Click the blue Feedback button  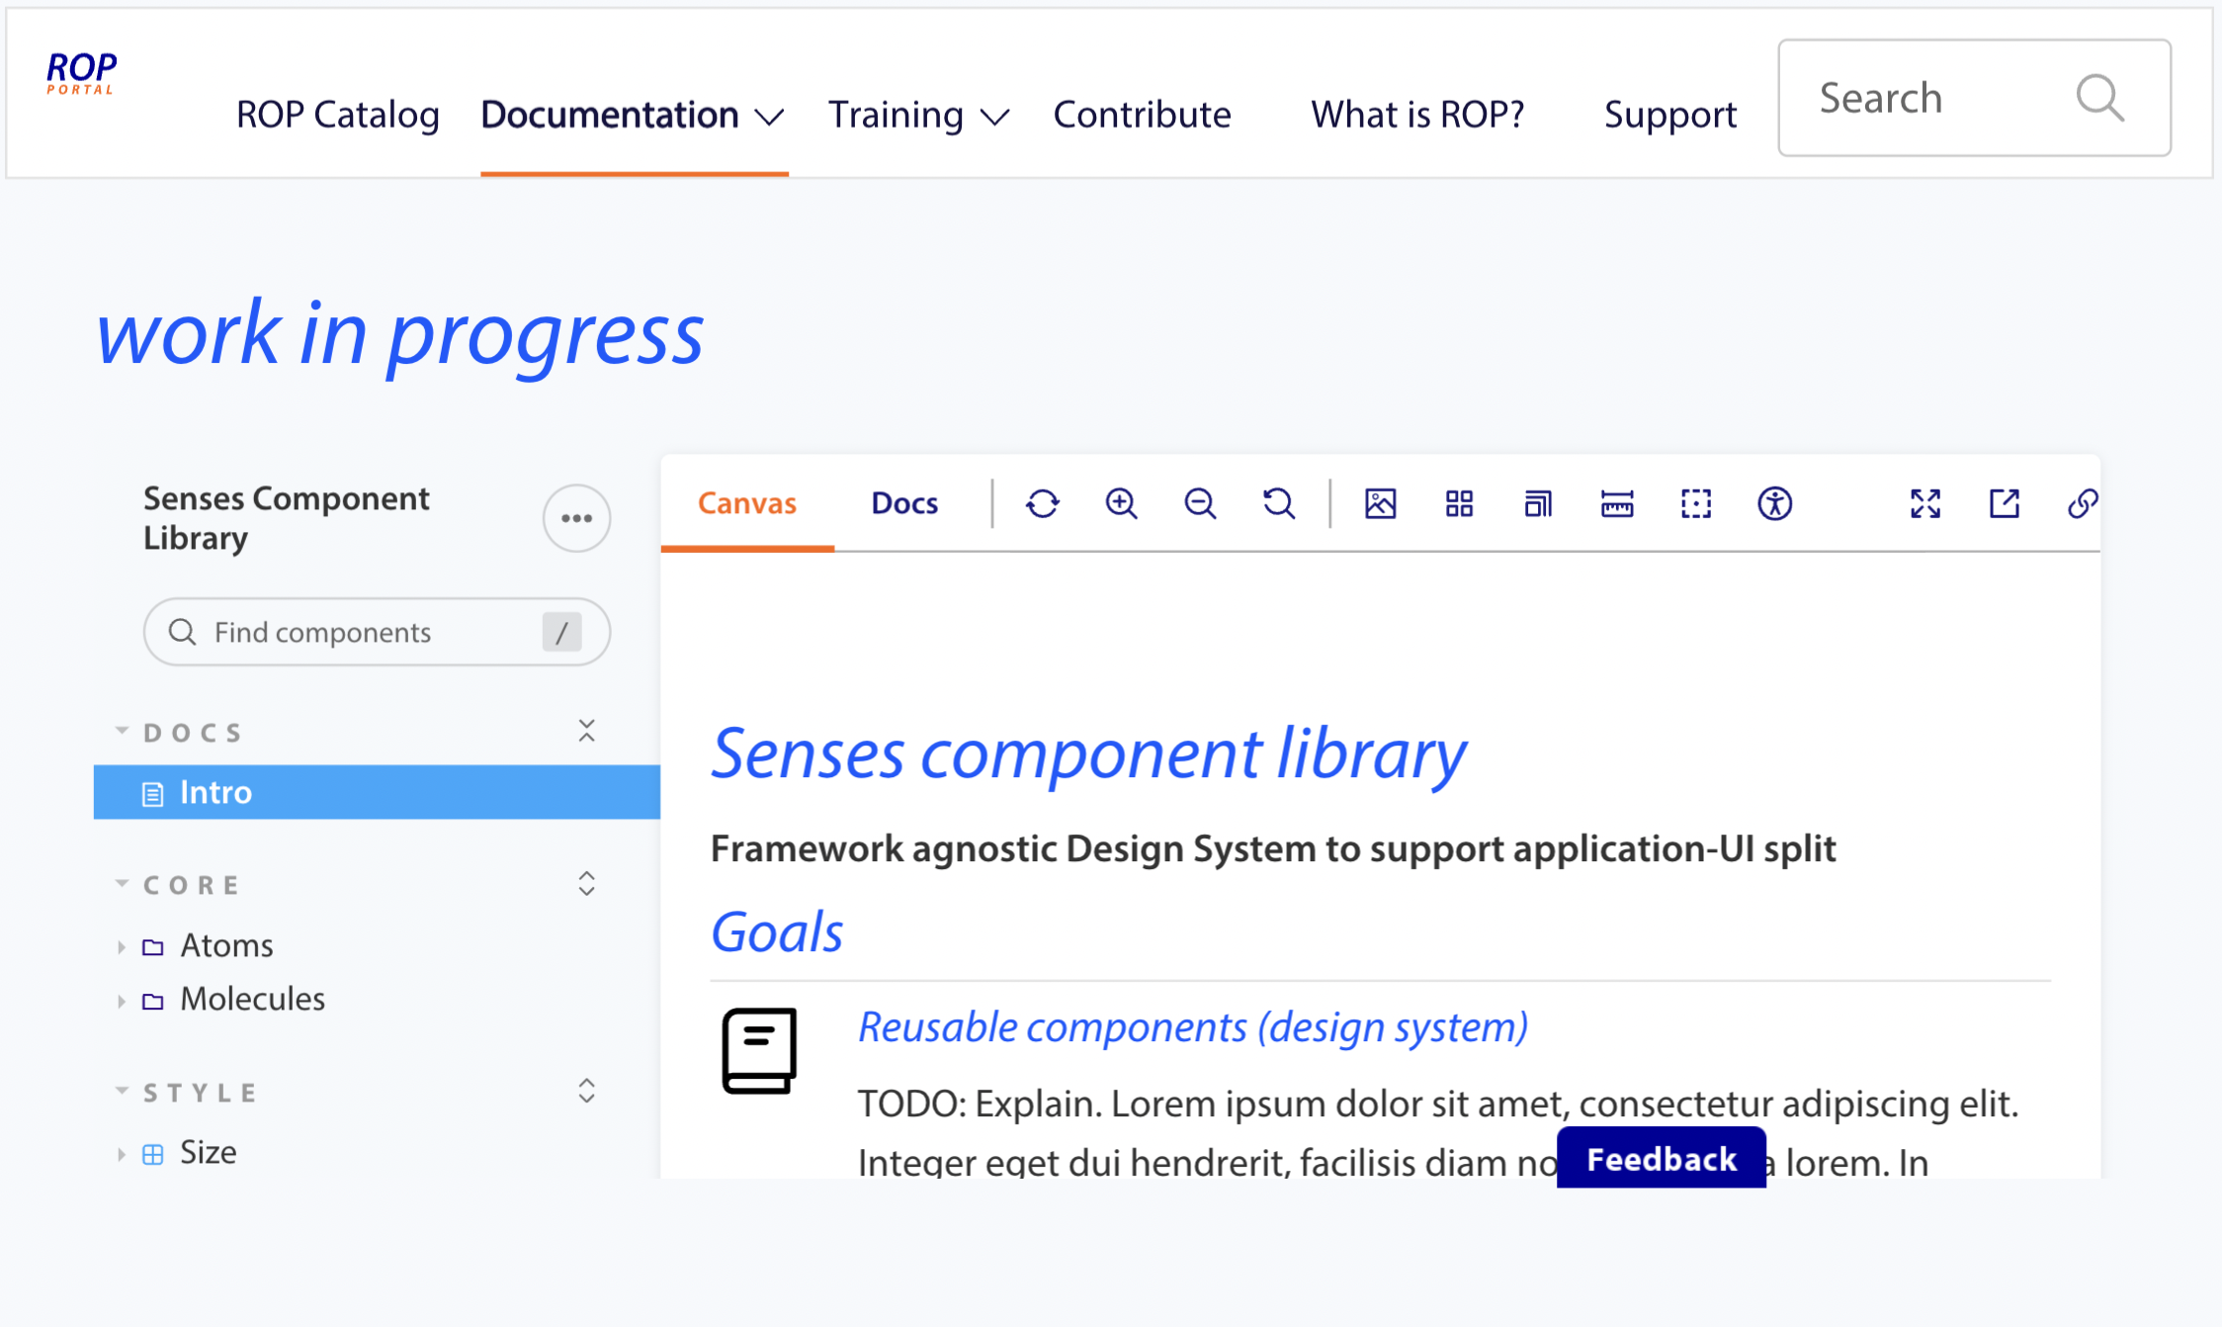pyautogui.click(x=1661, y=1159)
